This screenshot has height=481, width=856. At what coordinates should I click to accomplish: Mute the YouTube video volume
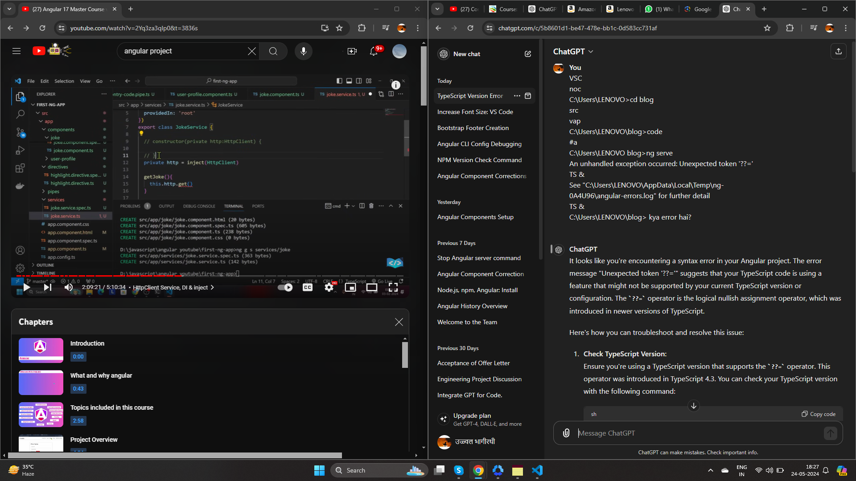69,287
